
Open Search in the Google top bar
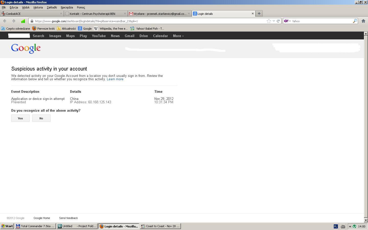(x=39, y=36)
